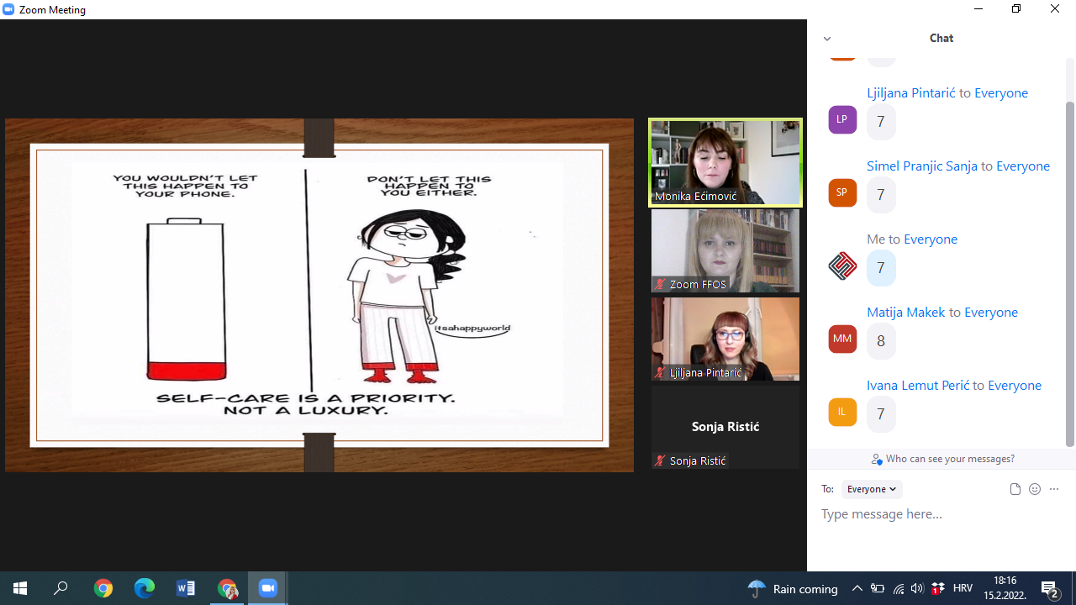Click the battery tray icon
This screenshot has width=1076, height=605.
[878, 588]
